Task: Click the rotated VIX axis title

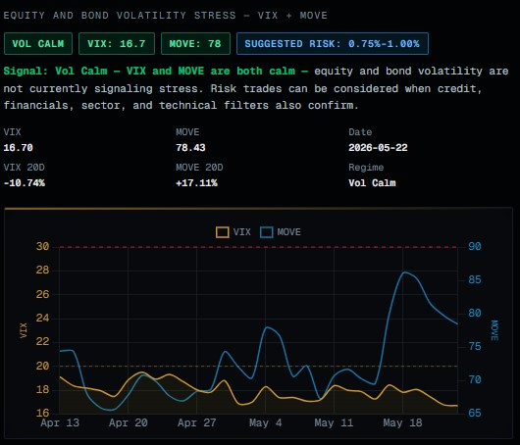Action: [24, 330]
